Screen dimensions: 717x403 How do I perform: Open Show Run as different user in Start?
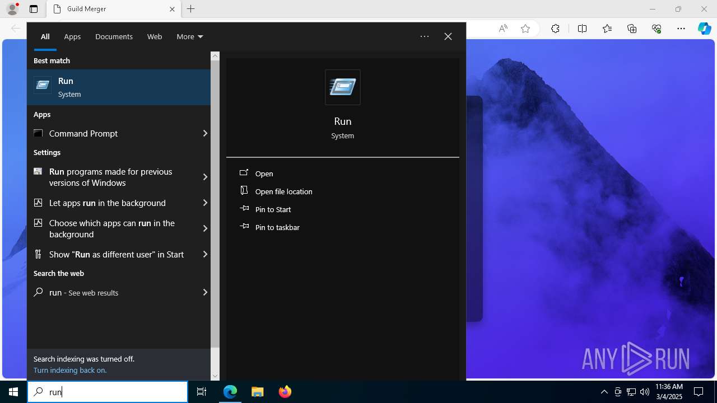pos(113,254)
